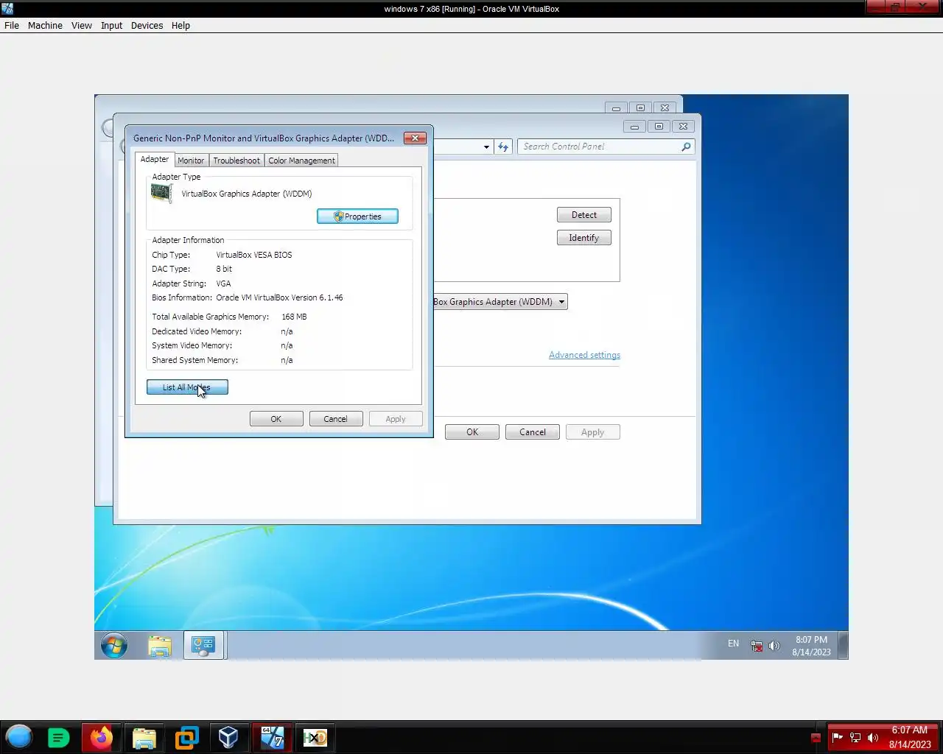Open the VirtualBox Machine menu
The width and height of the screenshot is (943, 754).
(x=45, y=25)
